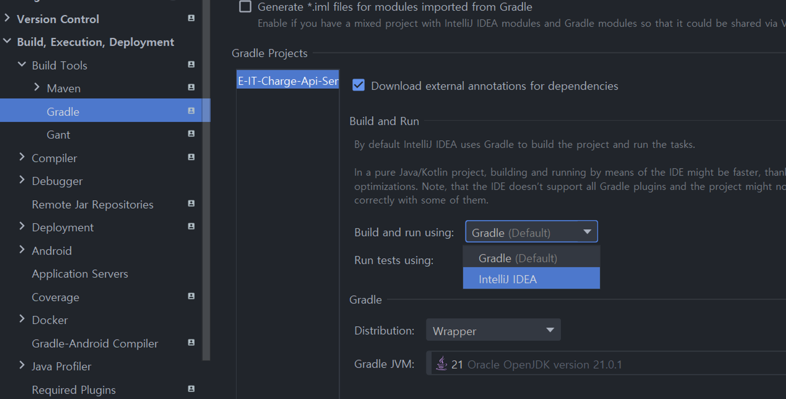Expand the Debugger tree node

click(22, 179)
